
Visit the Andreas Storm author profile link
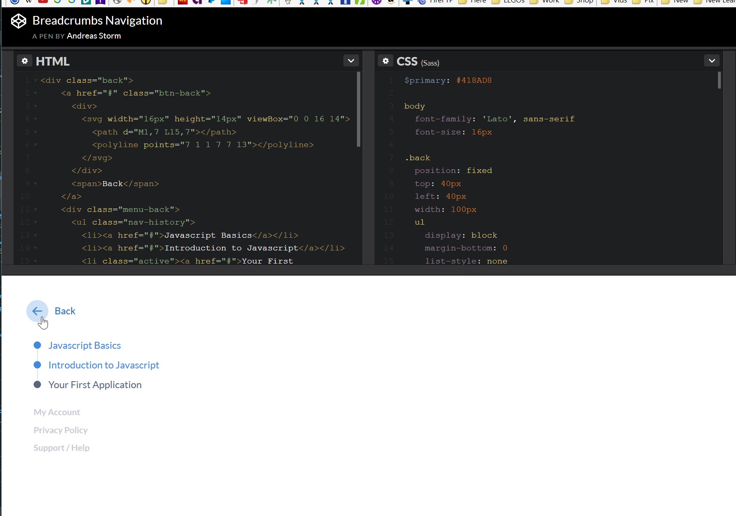[94, 36]
